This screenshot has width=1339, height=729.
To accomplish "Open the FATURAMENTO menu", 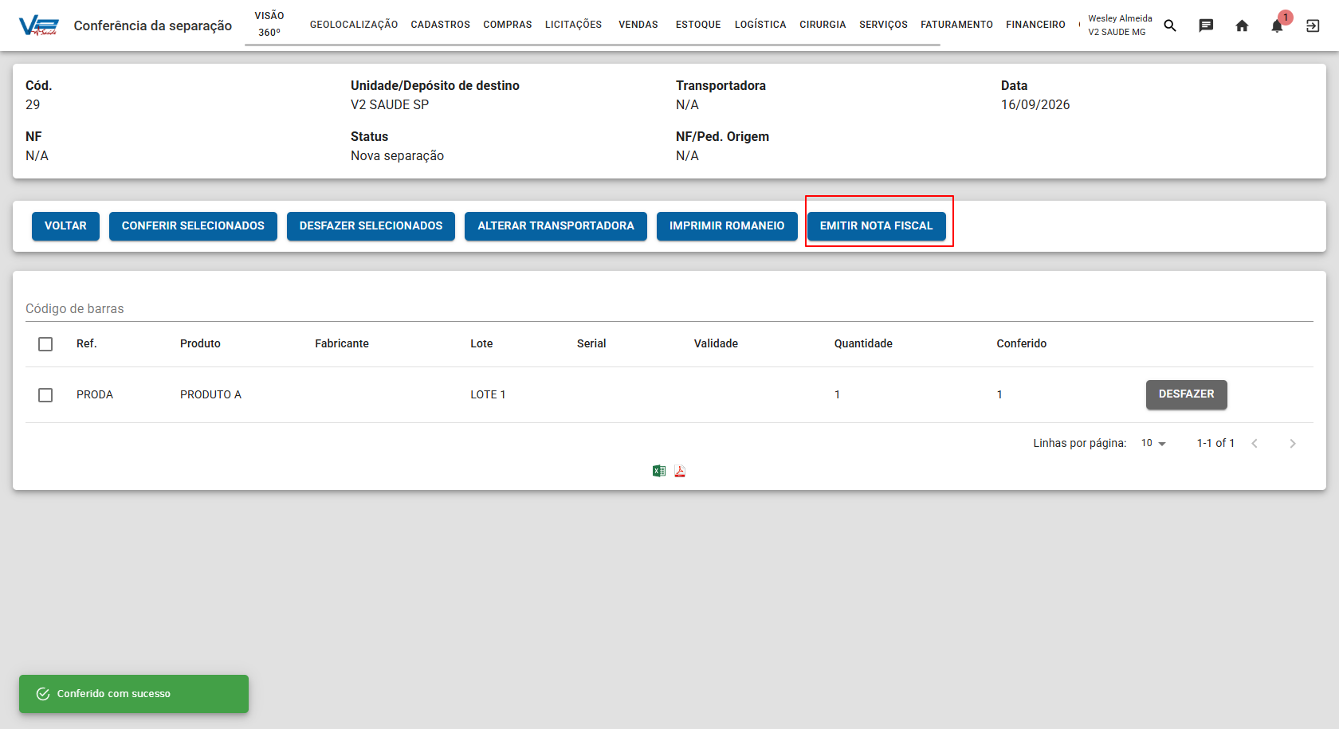I will pos(956,25).
